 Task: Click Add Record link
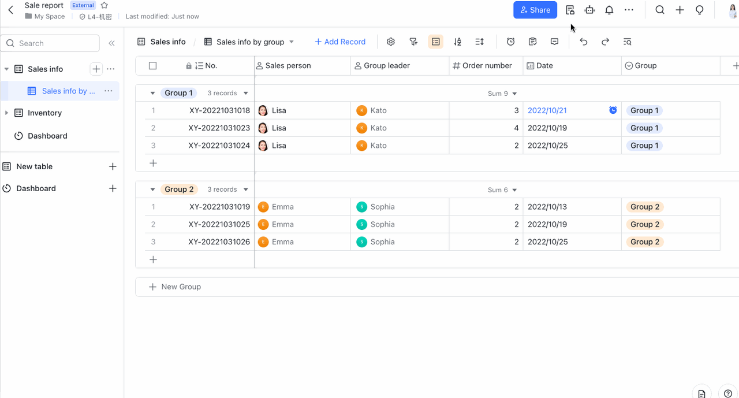coord(340,42)
